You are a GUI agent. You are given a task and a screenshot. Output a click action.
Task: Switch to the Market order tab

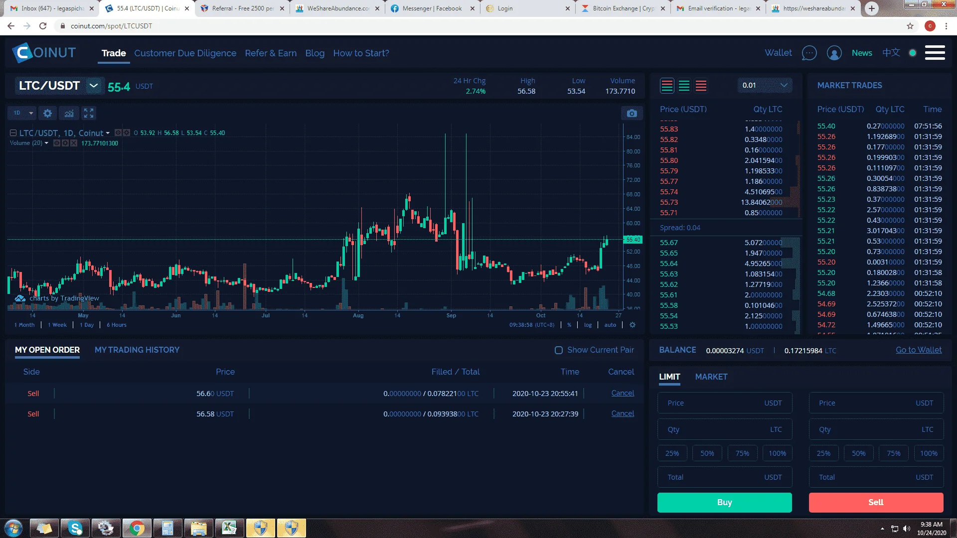[711, 377]
